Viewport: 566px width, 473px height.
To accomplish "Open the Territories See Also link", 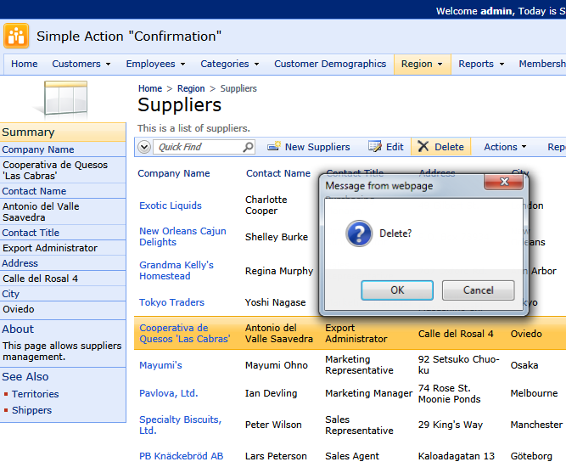I will tap(36, 394).
